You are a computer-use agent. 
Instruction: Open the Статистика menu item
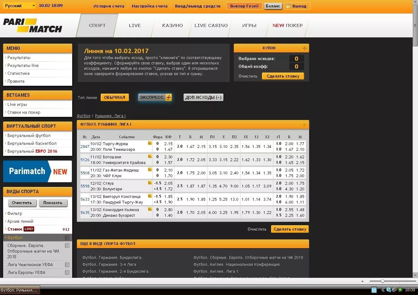pyautogui.click(x=18, y=73)
